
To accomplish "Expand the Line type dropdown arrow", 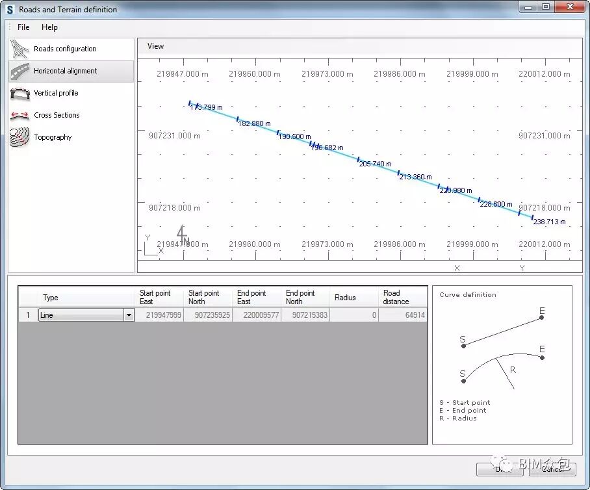I will 129,315.
